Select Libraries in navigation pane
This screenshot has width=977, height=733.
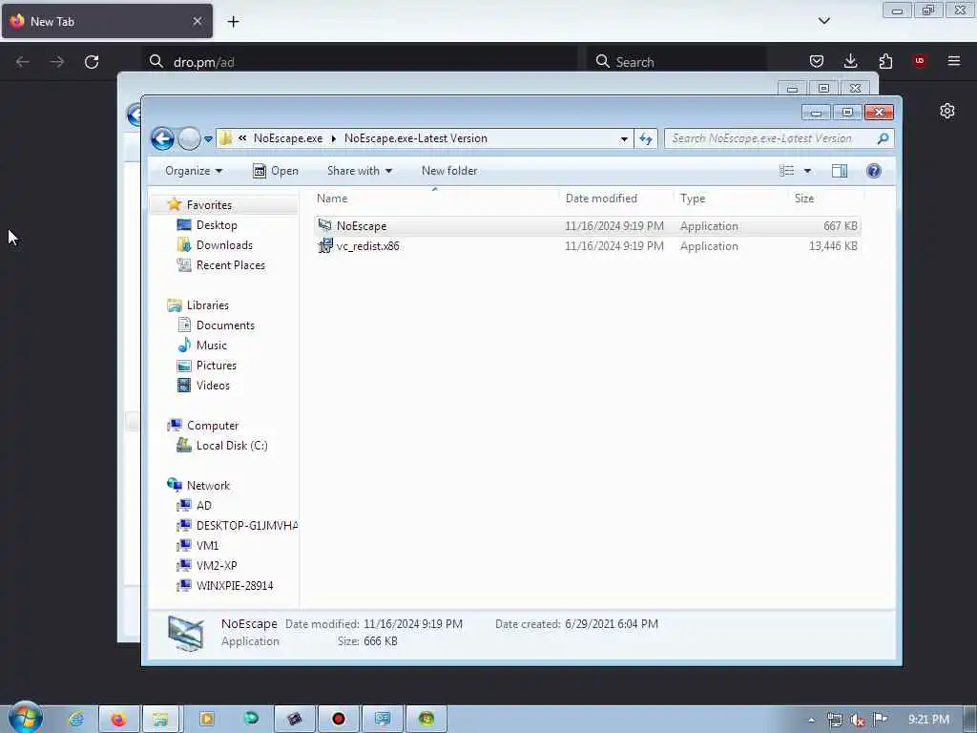coord(207,305)
